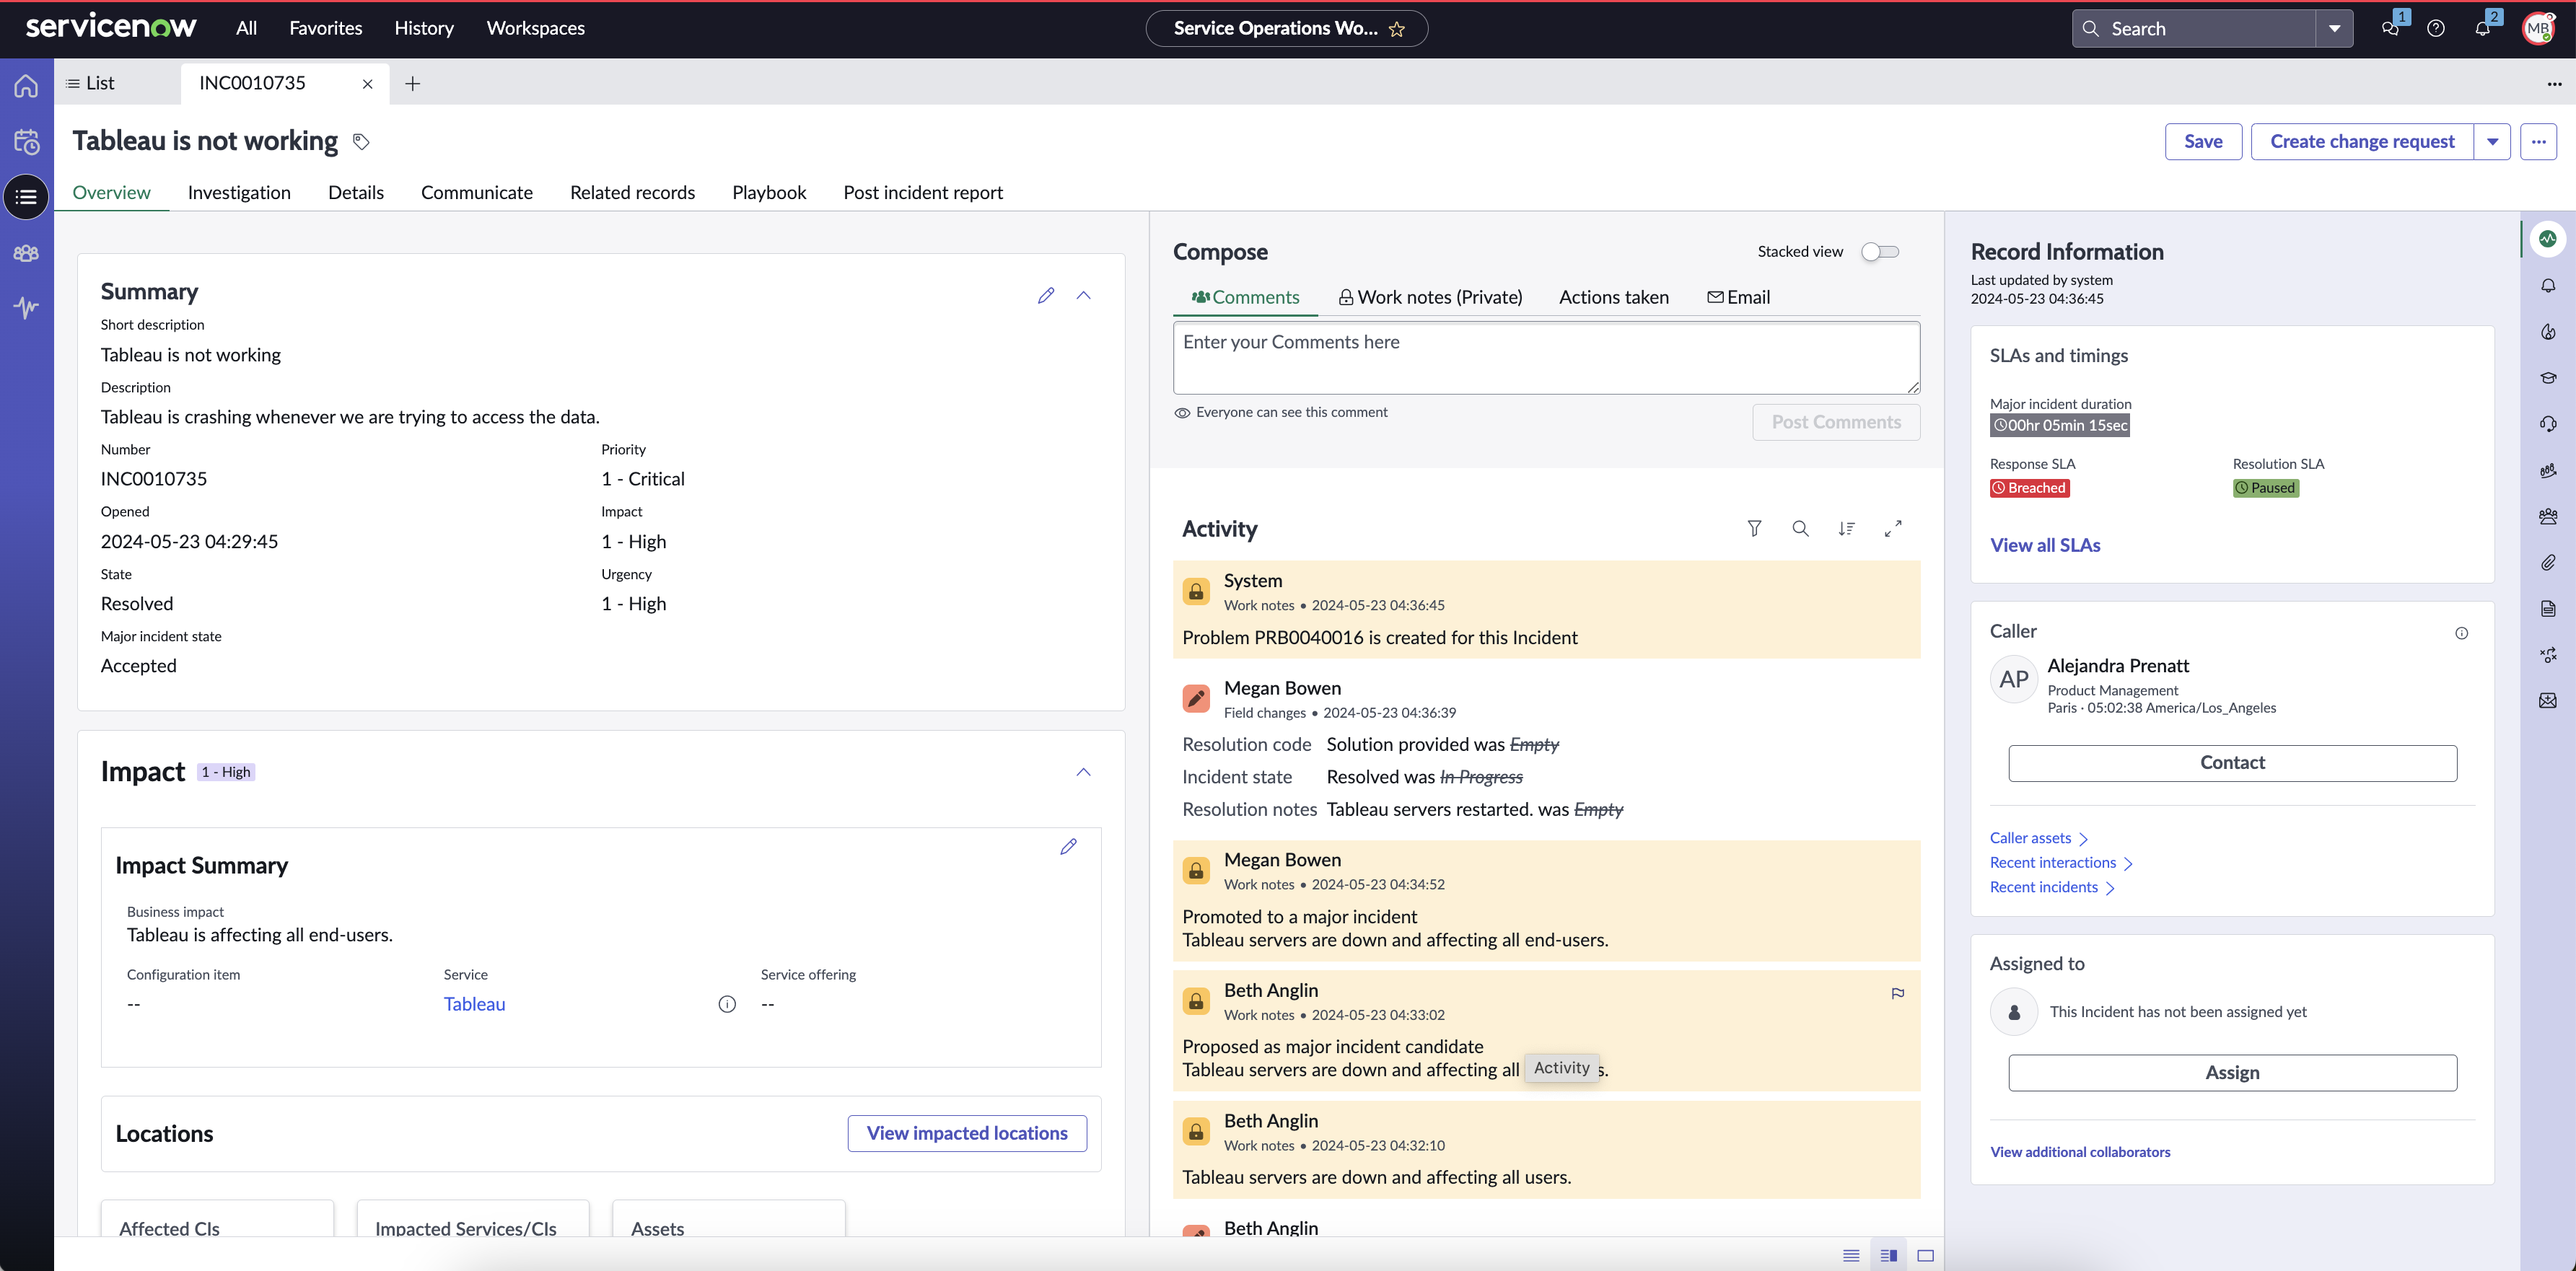Open the more actions menu next to Save
This screenshot has height=1271, width=2576.
tap(2539, 142)
